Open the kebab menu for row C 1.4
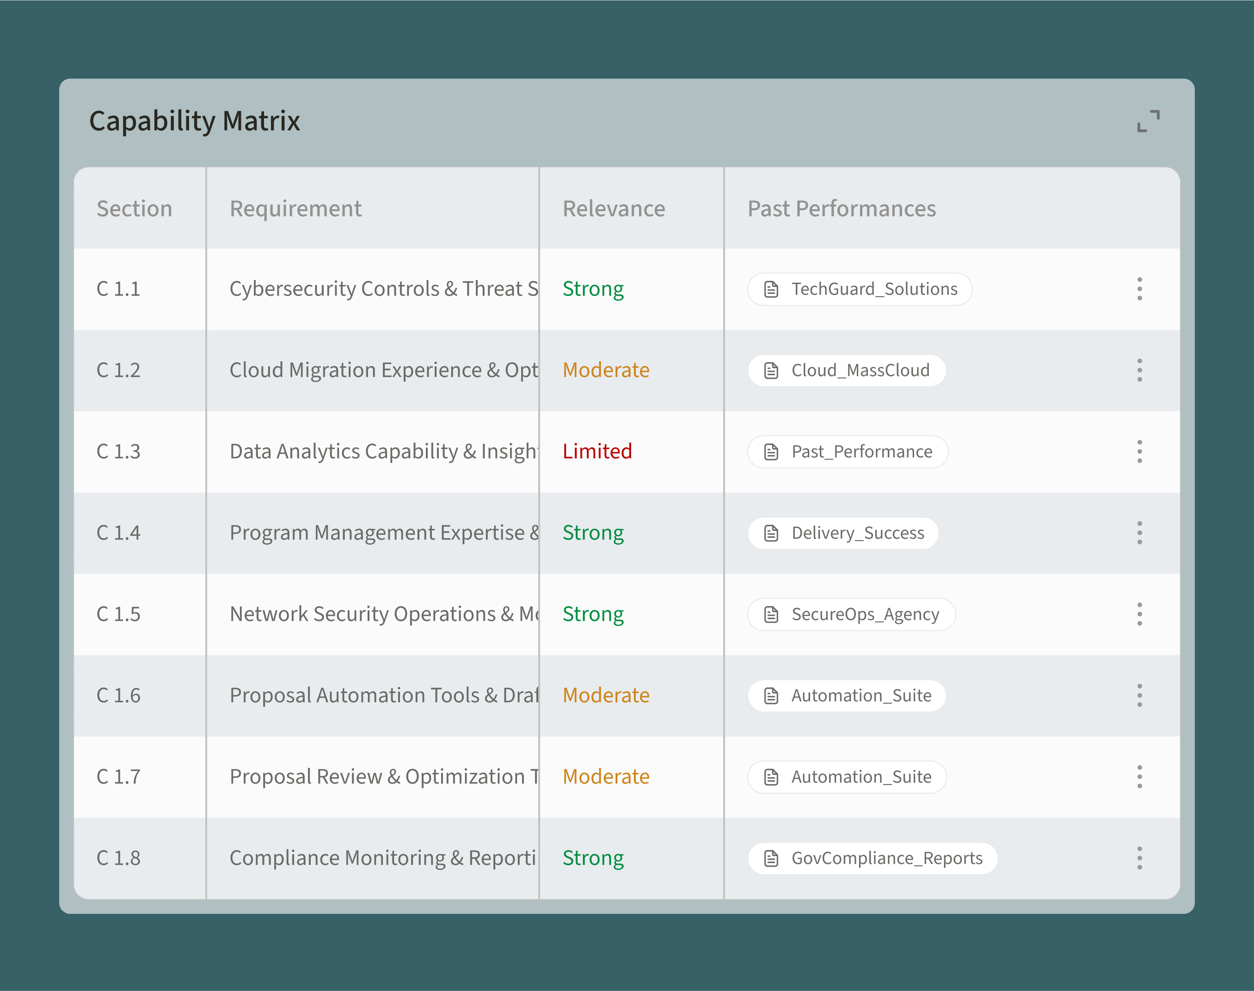 click(1139, 533)
